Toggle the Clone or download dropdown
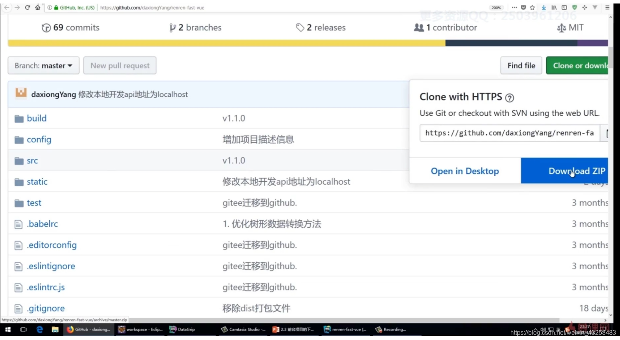 point(577,66)
